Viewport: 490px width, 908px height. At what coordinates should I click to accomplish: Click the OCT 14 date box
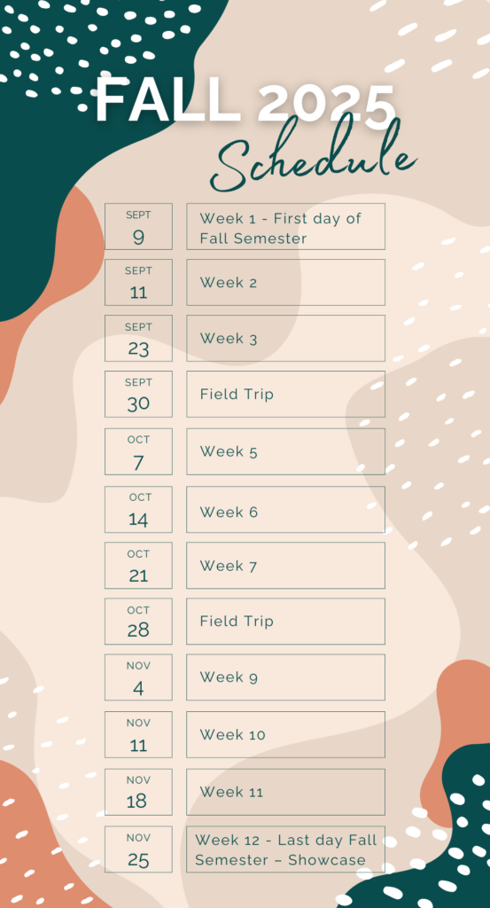coord(138,510)
